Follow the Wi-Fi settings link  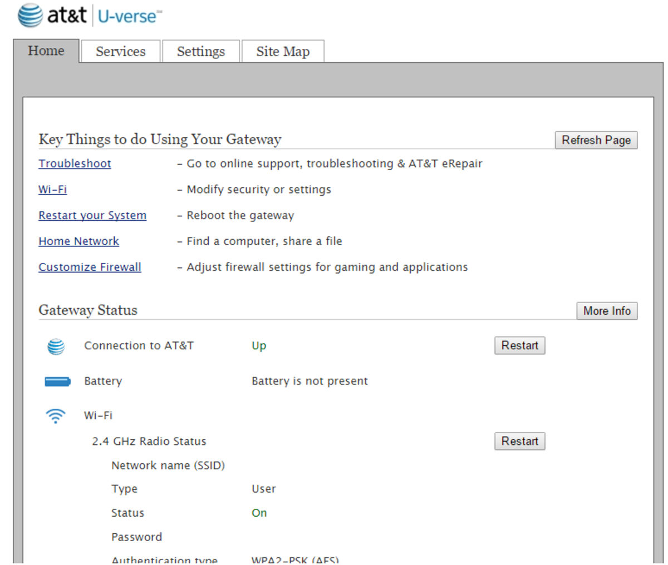pos(52,190)
